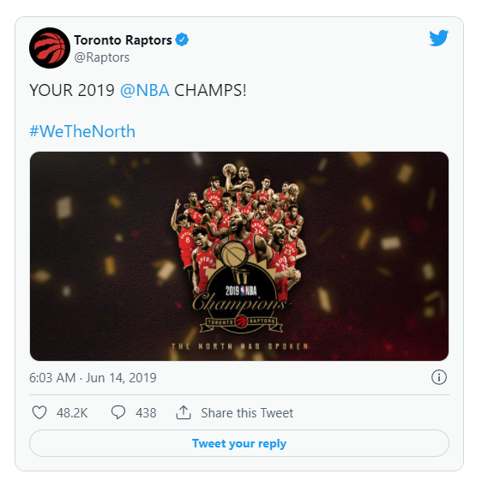The width and height of the screenshot is (482, 486).
Task: Open the #WeTheNorth hashtag
Action: pos(82,131)
